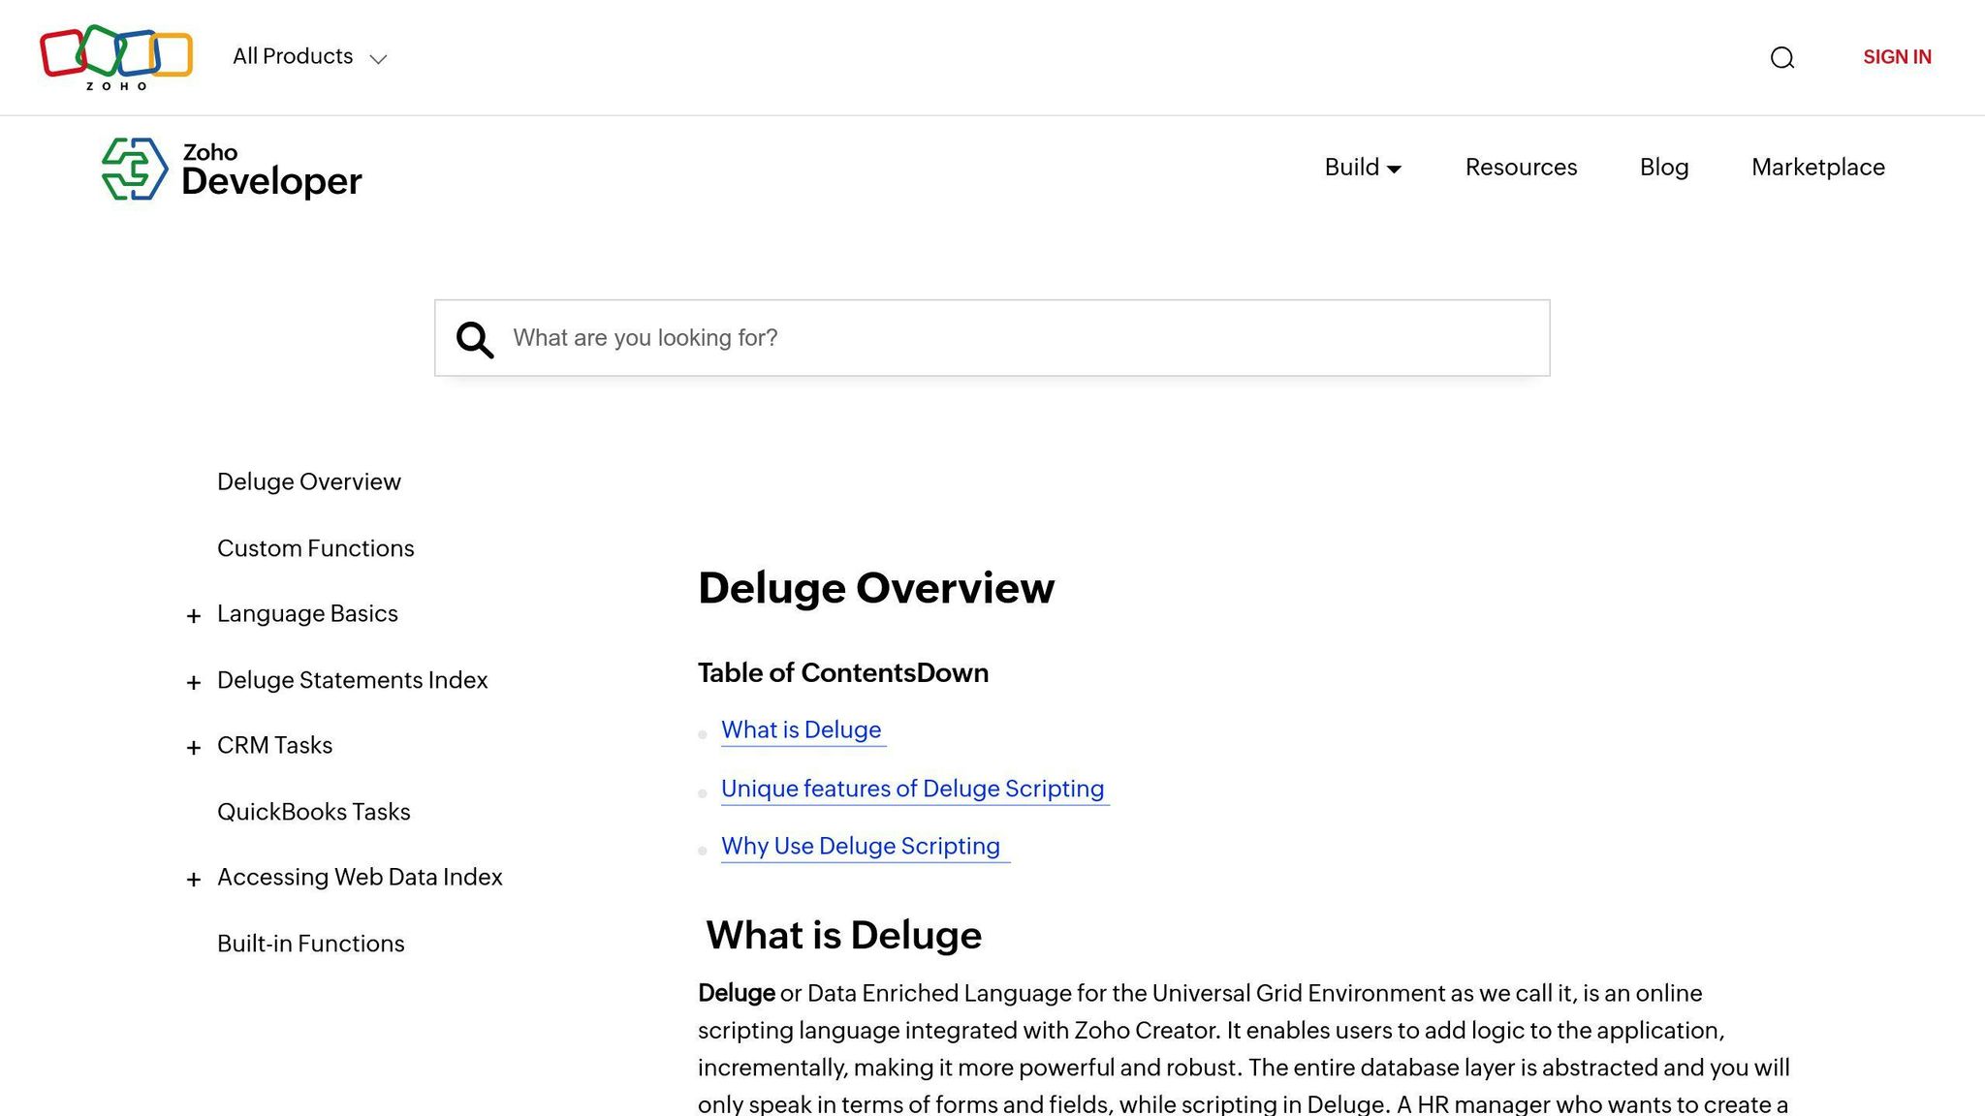Expand the Deluge Statements Index plus icon
Image resolution: width=1985 pixels, height=1116 pixels.
[x=193, y=682]
